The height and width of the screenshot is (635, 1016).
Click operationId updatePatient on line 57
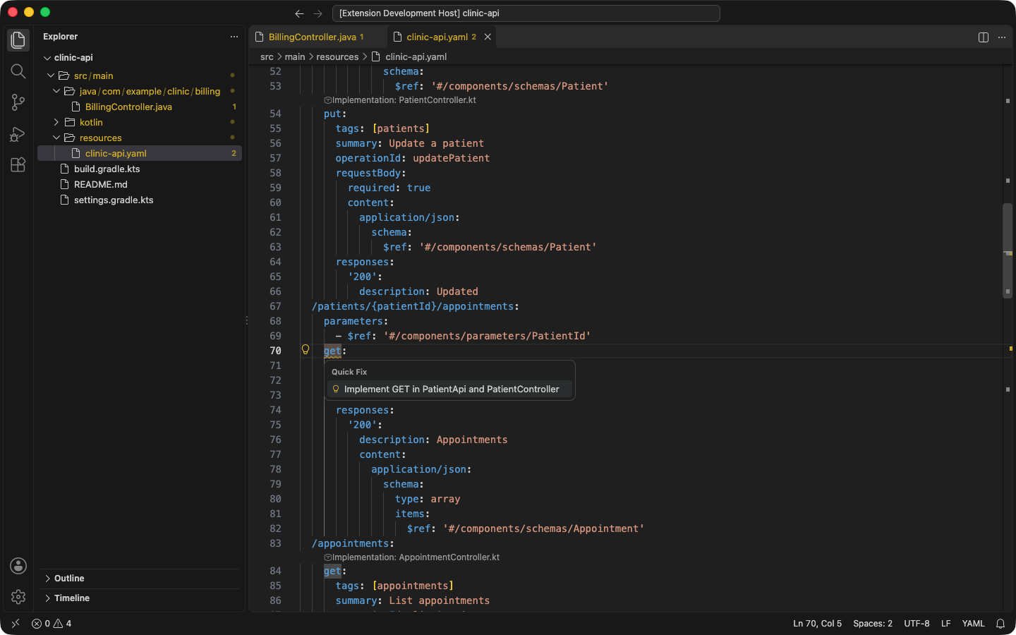(x=413, y=158)
